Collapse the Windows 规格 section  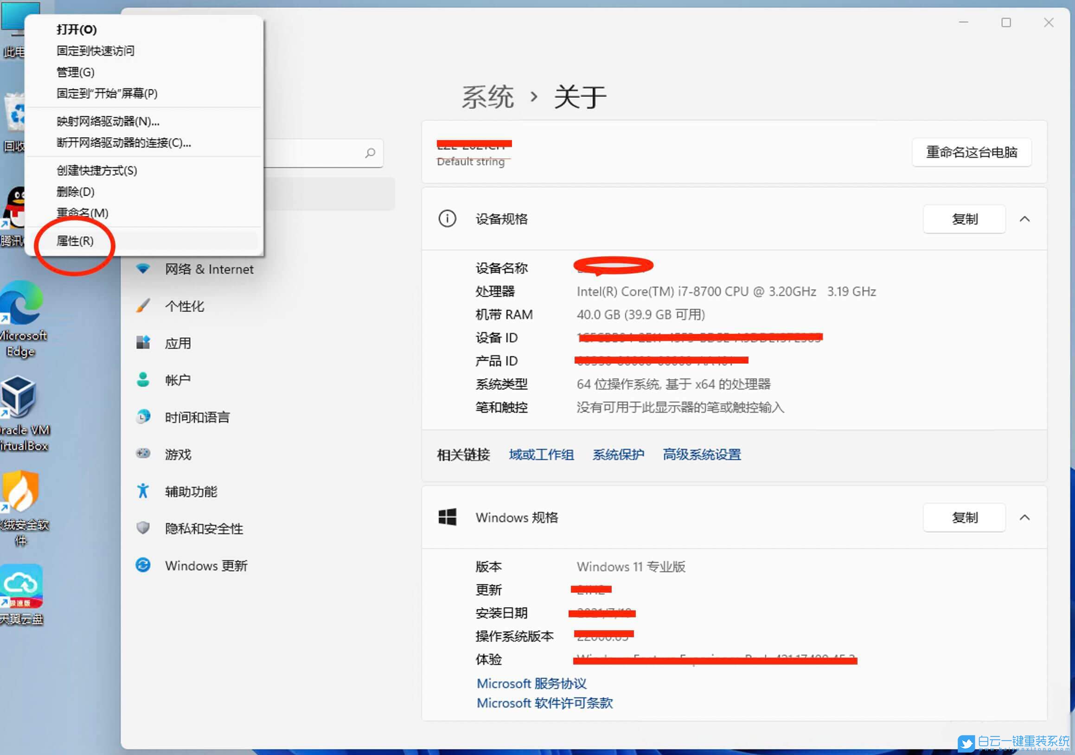1025,517
